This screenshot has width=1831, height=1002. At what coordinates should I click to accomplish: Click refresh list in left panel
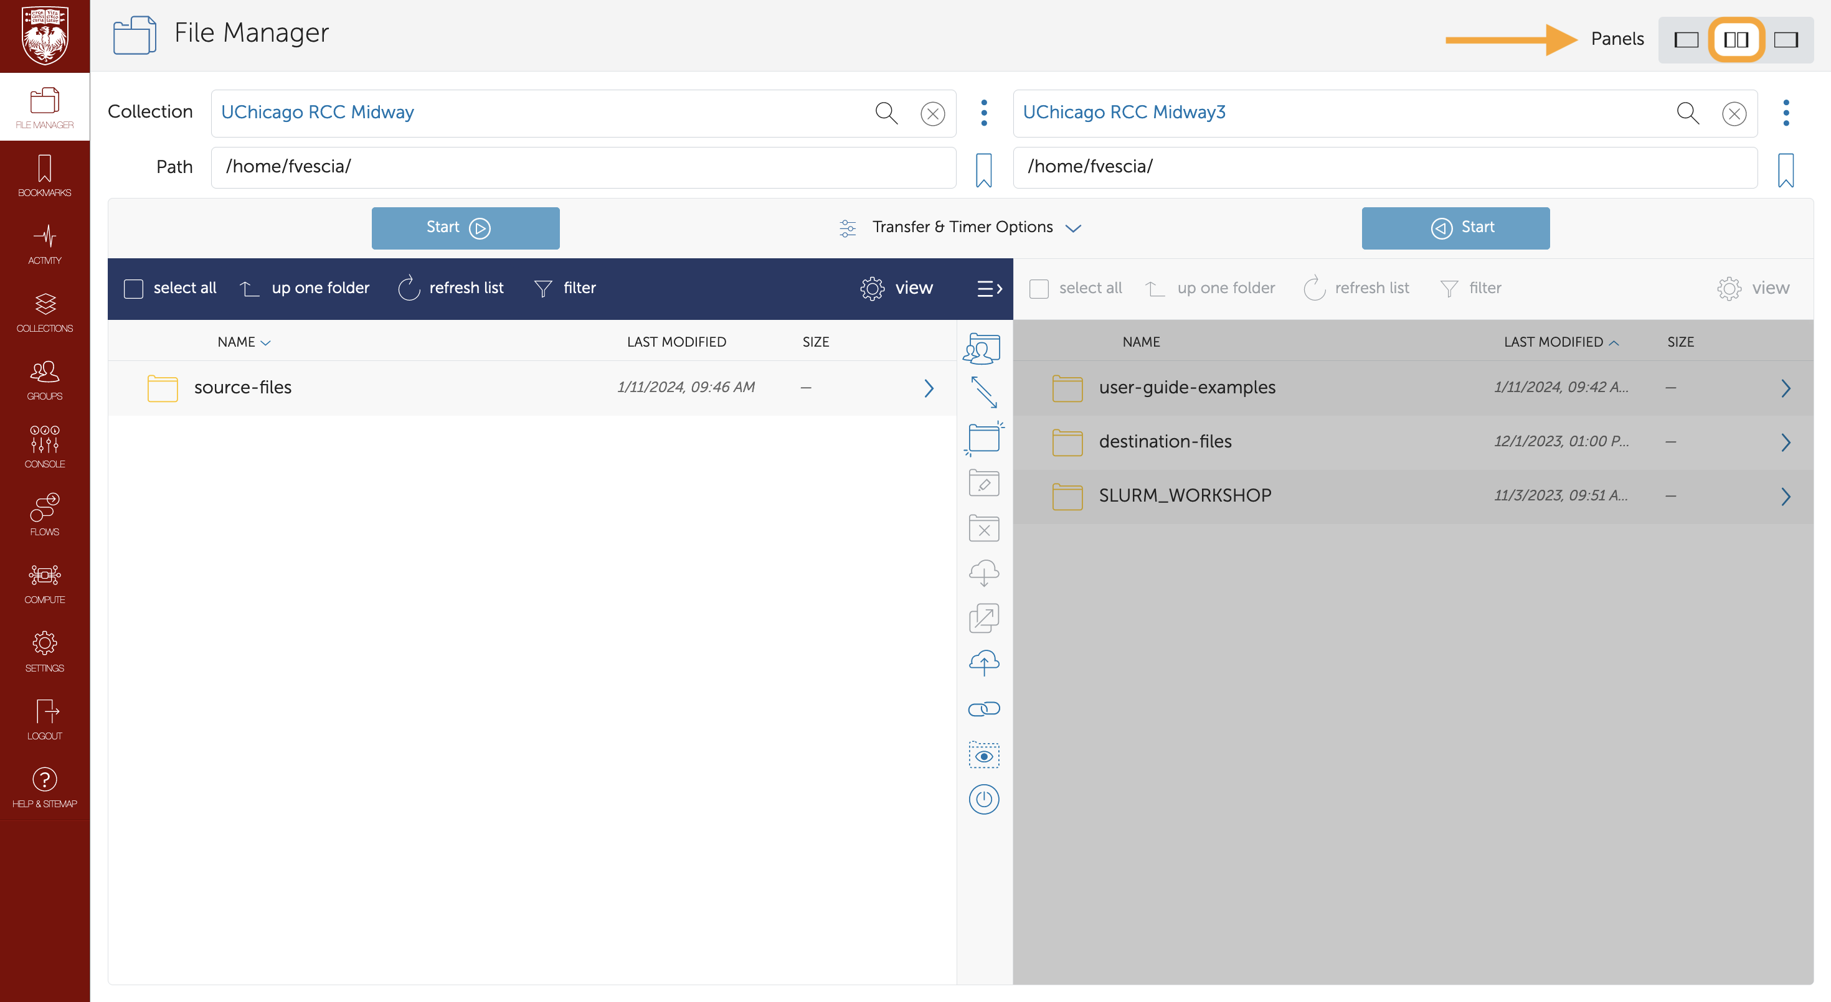click(451, 288)
